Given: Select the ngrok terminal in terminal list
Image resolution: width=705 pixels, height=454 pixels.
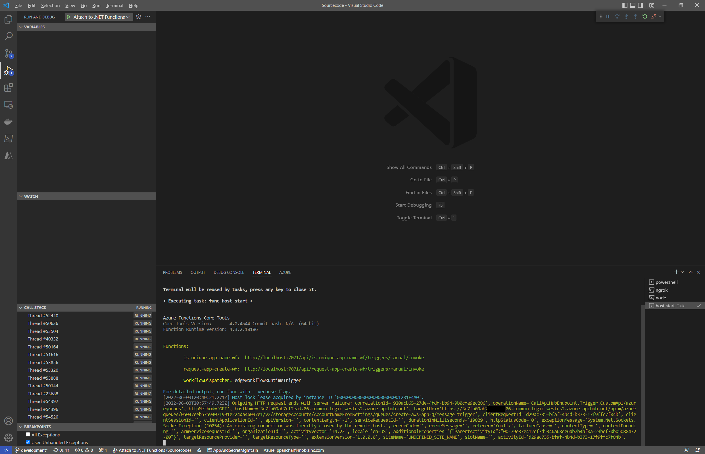Looking at the screenshot, I should click(661, 290).
